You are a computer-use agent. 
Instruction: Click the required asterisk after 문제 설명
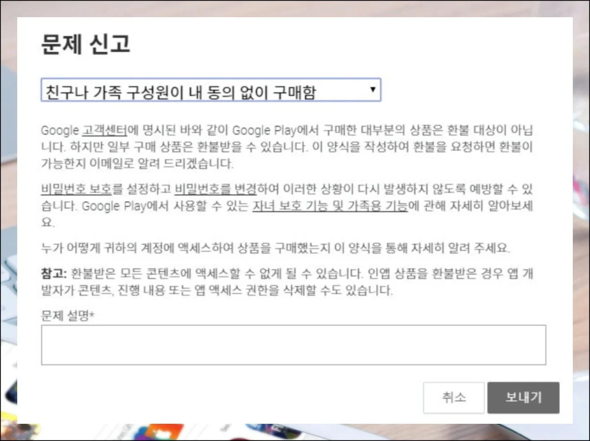[x=92, y=315]
